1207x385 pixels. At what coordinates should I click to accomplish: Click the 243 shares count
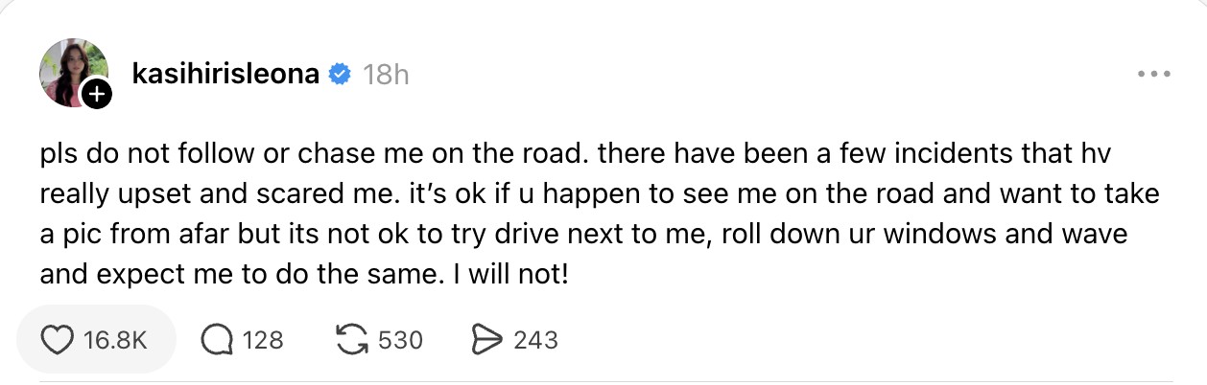(536, 339)
